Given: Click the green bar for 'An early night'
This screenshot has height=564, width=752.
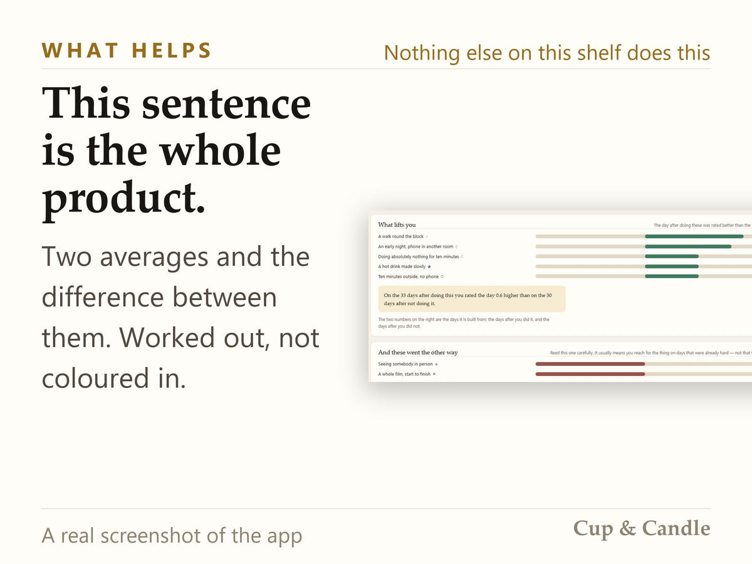Looking at the screenshot, I should 688,246.
